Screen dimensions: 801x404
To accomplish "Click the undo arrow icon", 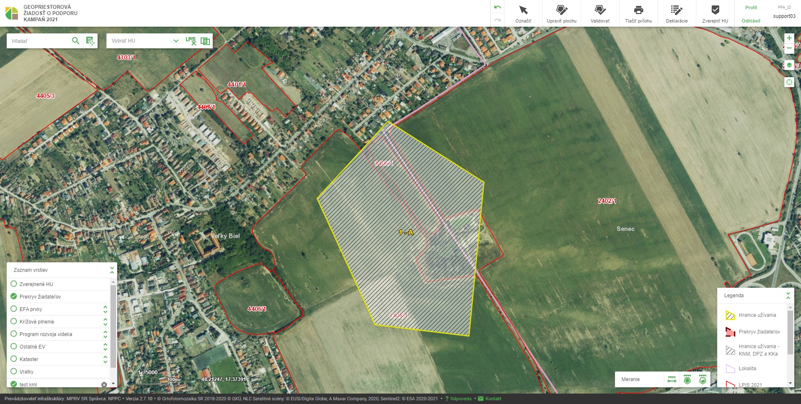I will 497,8.
